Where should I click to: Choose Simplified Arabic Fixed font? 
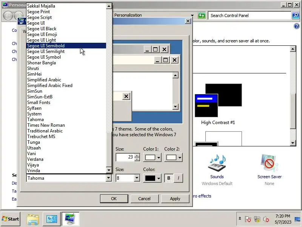(66, 86)
